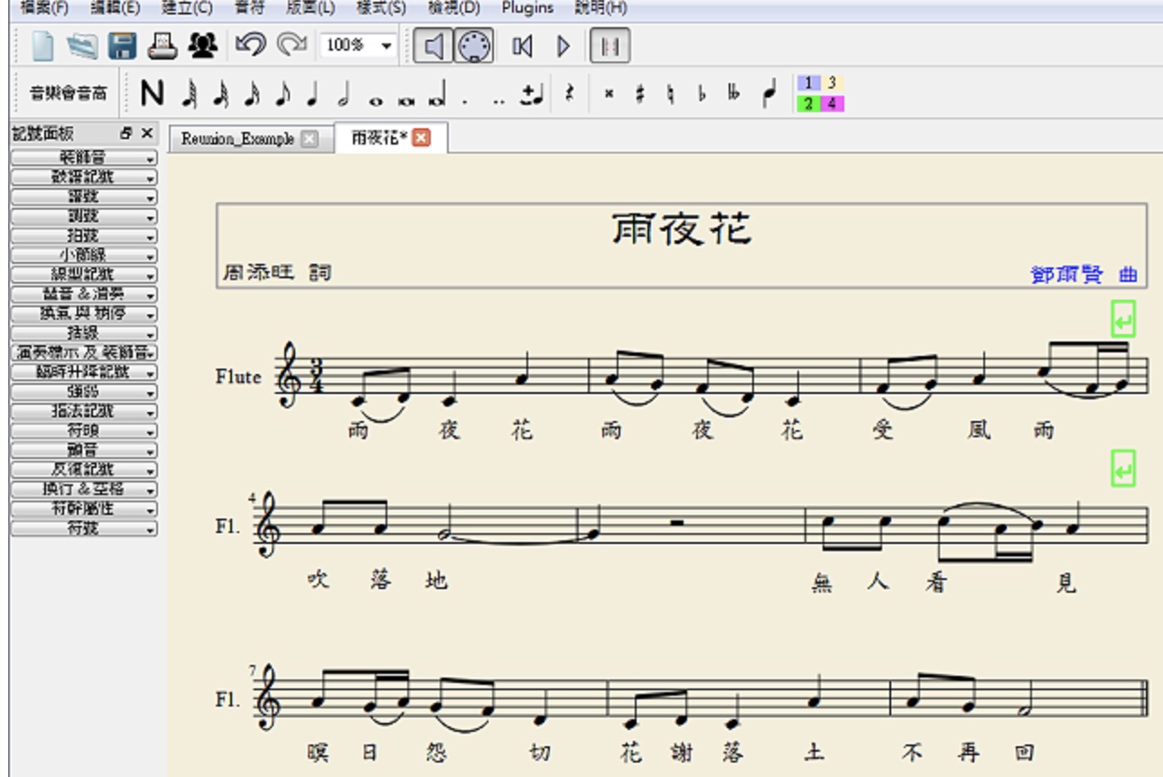Screen dimensions: 1163x777
Task: Expand the 線型記號 lines palette
Action: (x=84, y=275)
